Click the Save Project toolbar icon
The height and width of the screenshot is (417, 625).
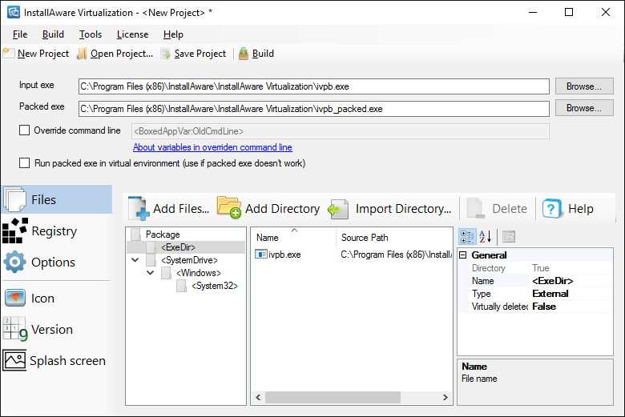coord(166,54)
